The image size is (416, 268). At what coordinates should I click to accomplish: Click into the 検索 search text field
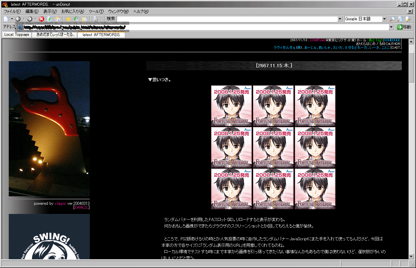227,19
